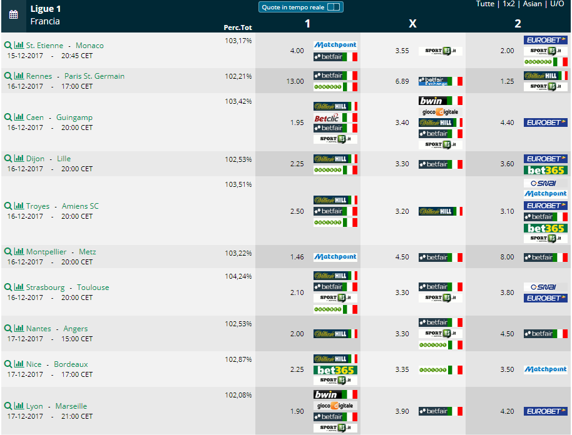Click bwin logo in Caen draw odds
This screenshot has width=572, height=435.
[x=441, y=101]
